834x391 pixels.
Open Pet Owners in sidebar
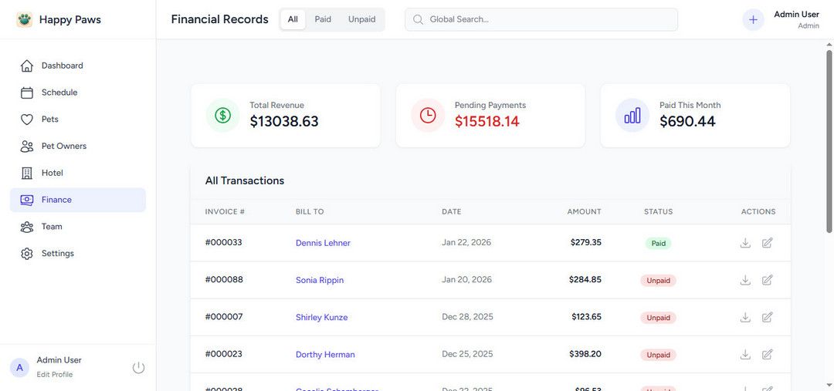tap(63, 147)
